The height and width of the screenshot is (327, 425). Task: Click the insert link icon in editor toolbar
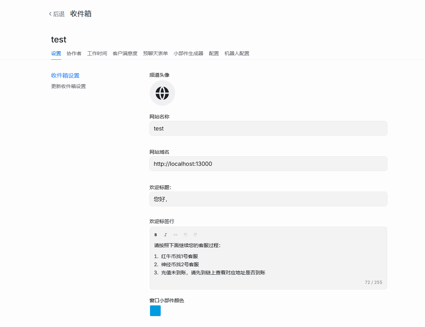coord(175,235)
